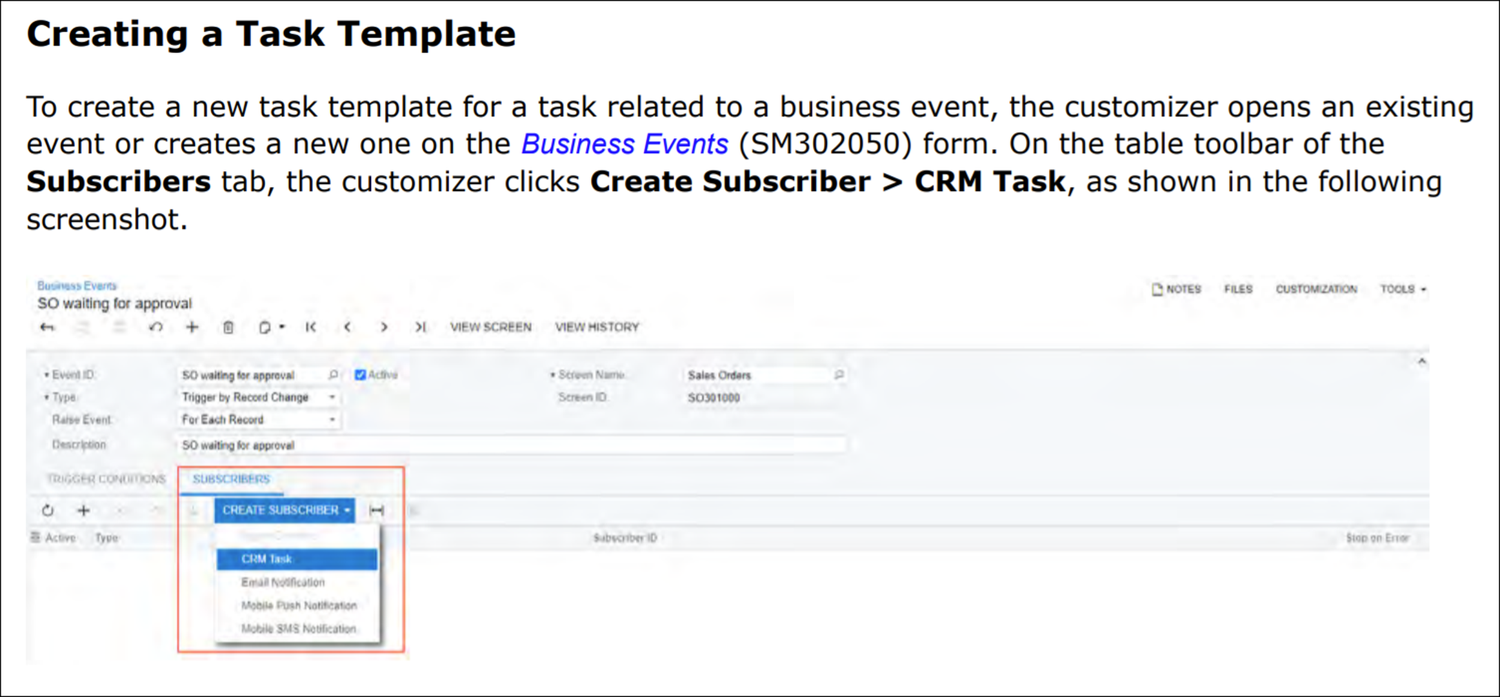Image resolution: width=1500 pixels, height=697 pixels.
Task: Go to the last record
Action: coord(420,327)
